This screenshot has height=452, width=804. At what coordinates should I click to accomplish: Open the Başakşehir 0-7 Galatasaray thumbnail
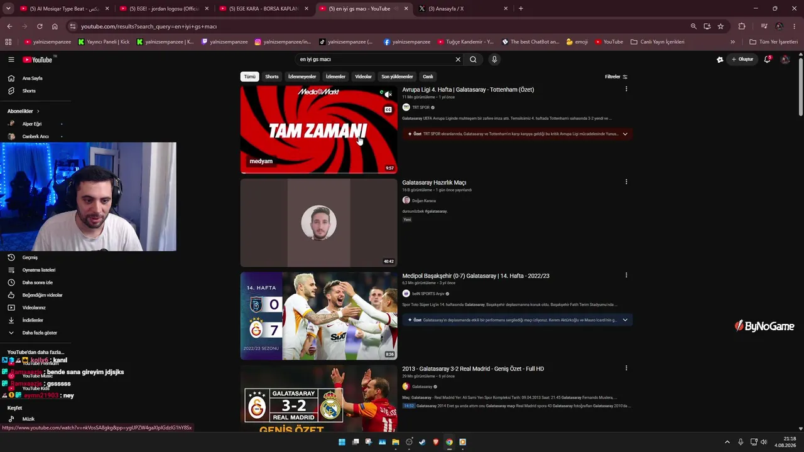(318, 316)
